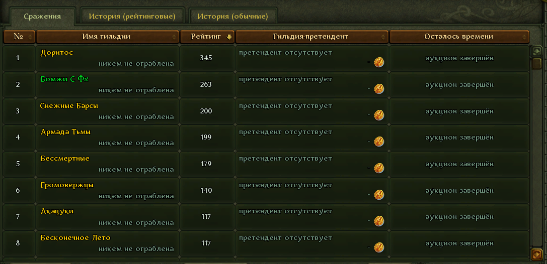Click the gold coin in Армада Тьмы row
This screenshot has height=264, width=547.
pos(379,142)
